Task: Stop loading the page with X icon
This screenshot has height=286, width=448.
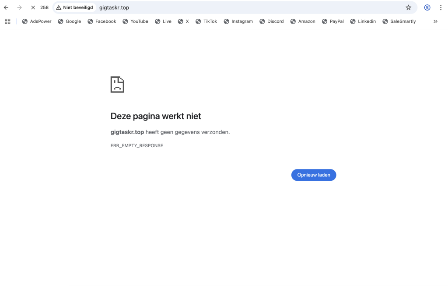Action: pos(33,7)
